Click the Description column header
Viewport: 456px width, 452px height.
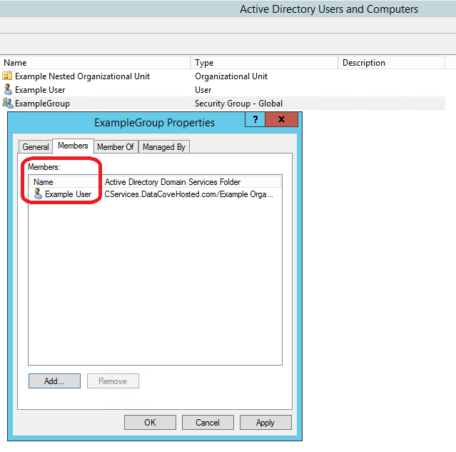396,63
